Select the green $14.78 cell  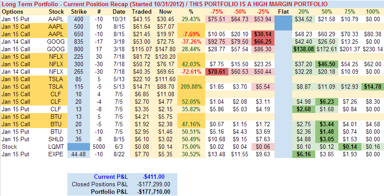[372, 83]
